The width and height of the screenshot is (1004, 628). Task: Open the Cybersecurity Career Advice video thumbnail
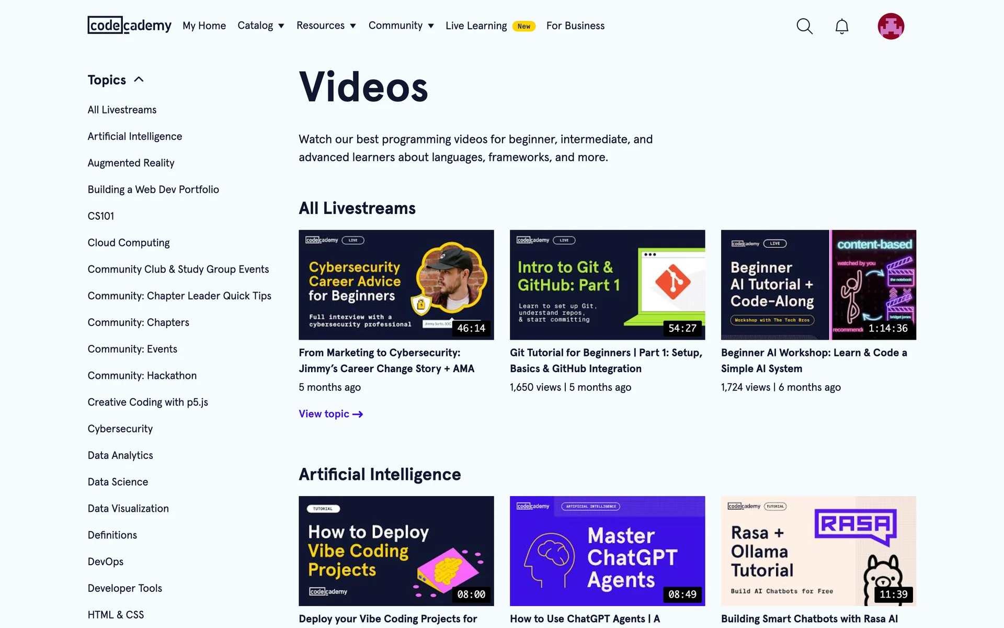396,285
